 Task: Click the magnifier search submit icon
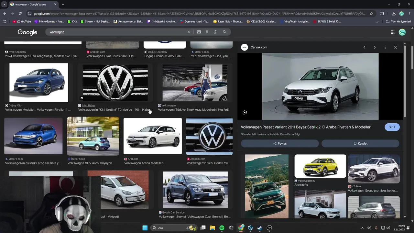[224, 32]
